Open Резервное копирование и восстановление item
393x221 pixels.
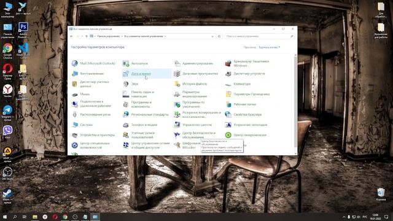(x=197, y=115)
